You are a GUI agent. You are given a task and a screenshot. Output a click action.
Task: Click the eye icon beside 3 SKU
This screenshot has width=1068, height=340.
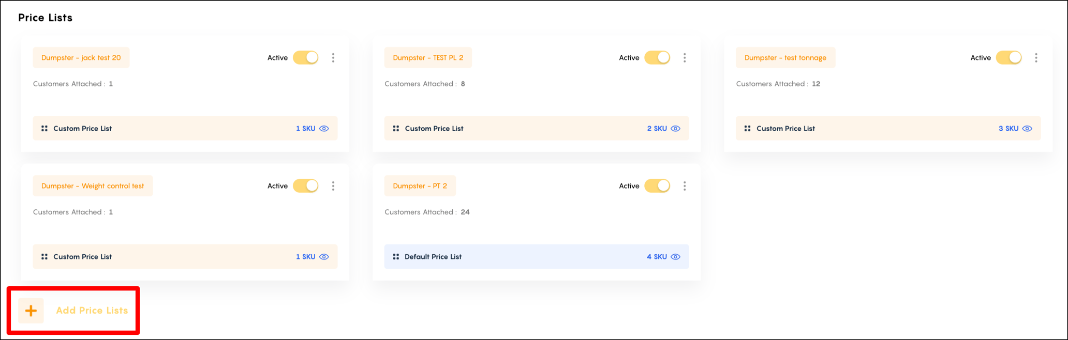tap(1027, 128)
